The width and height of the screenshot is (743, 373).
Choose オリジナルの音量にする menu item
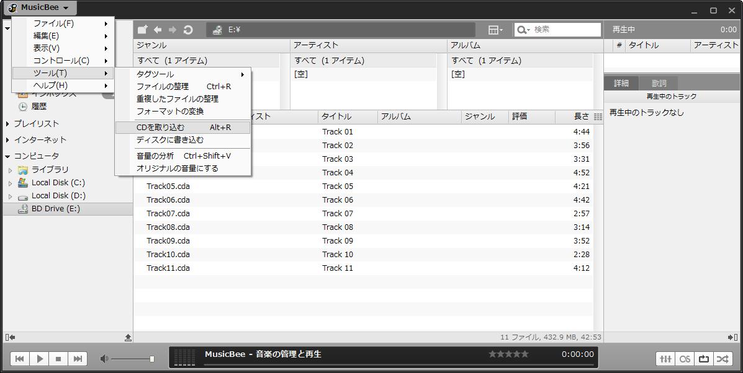click(183, 169)
